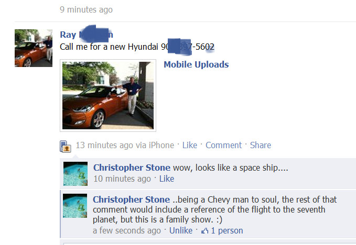
Task: Share the Hyundai post
Action: click(x=261, y=146)
